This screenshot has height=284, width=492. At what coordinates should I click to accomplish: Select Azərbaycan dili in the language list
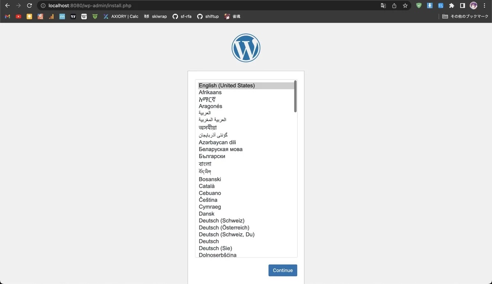pos(246,142)
